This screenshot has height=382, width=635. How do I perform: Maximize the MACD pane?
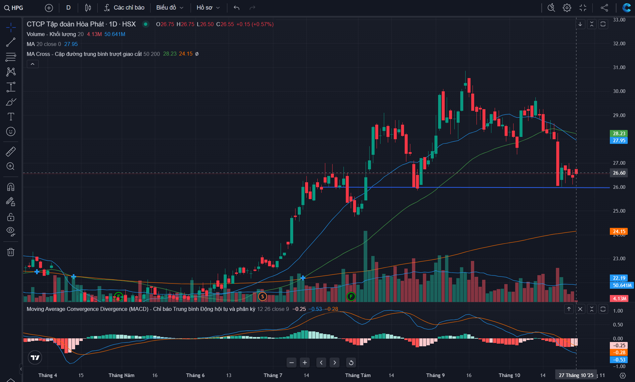tap(603, 309)
